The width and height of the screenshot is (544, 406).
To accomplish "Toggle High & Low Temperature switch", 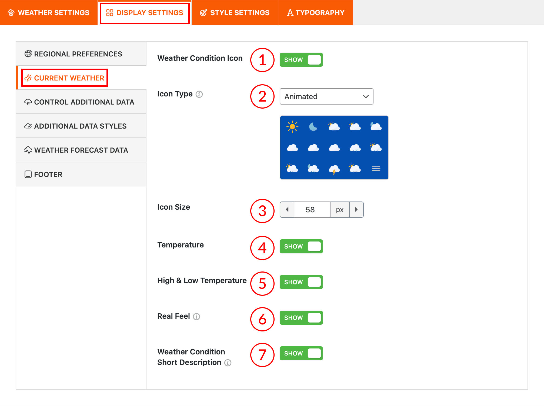I will [x=301, y=282].
